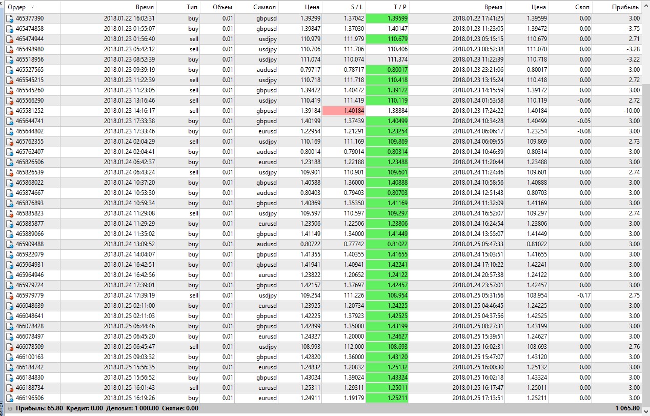The image size is (650, 416).
Task: Click the S/L value 112.000
Action: (x=354, y=347)
